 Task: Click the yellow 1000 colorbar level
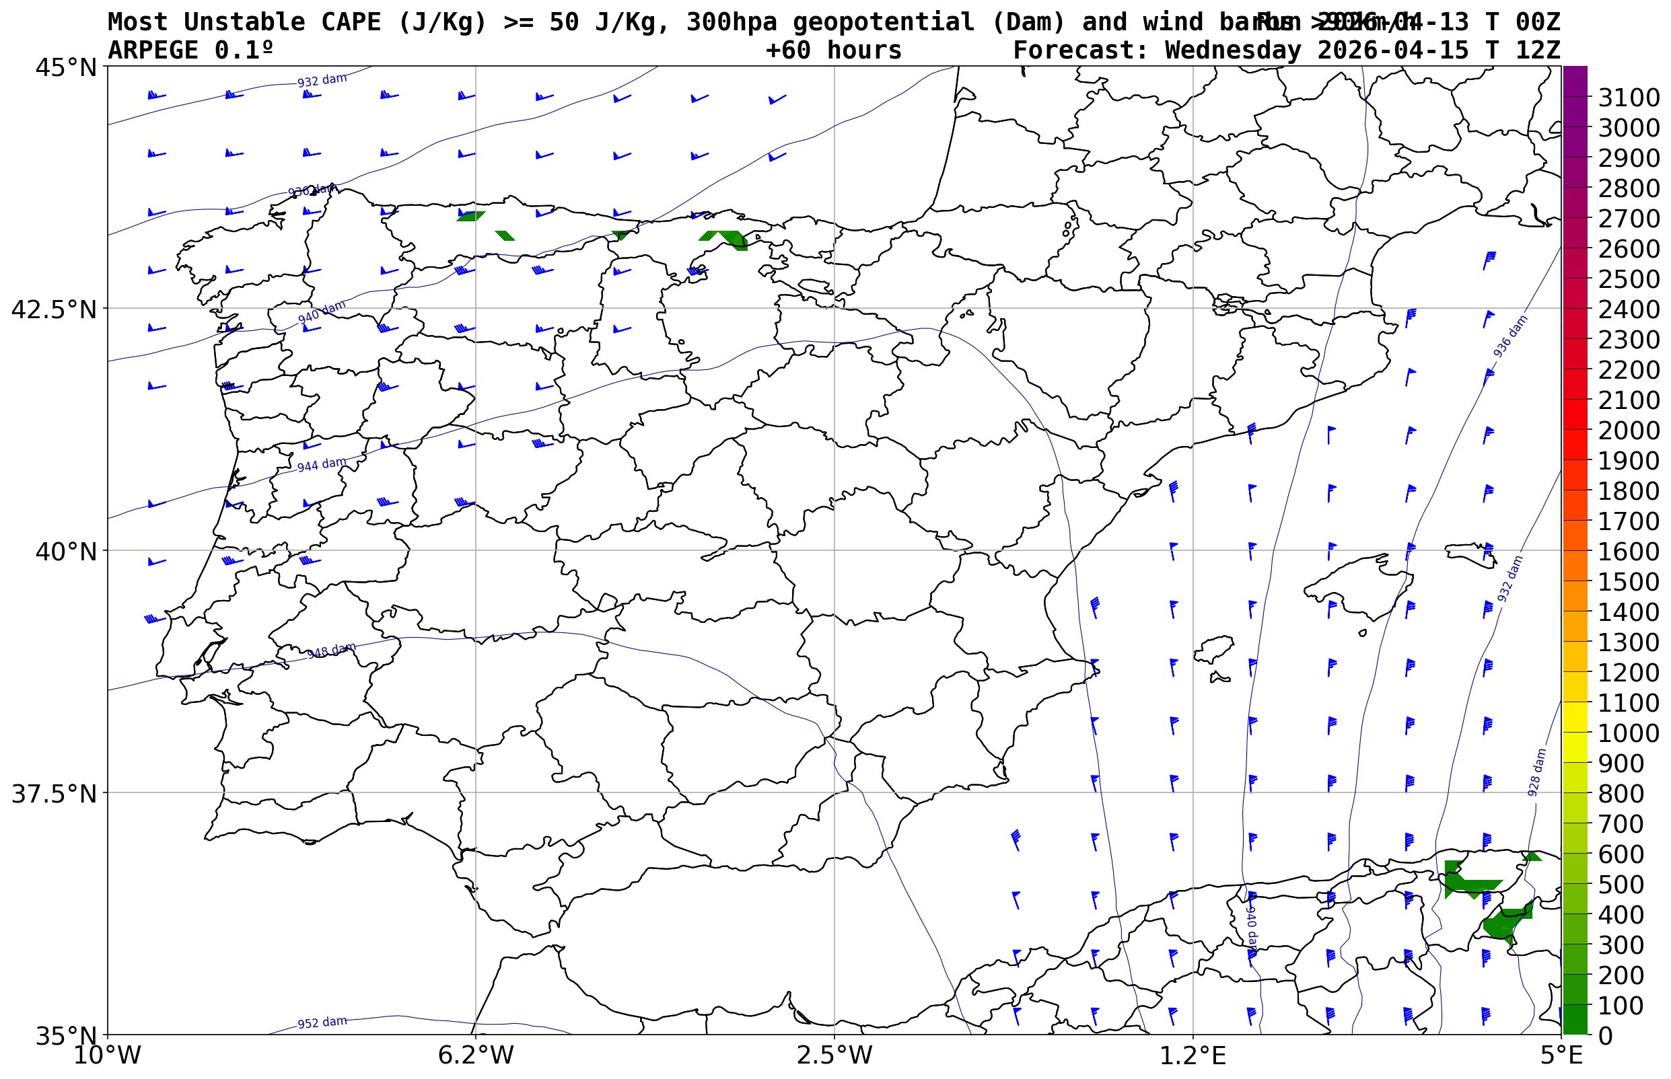click(x=1574, y=733)
